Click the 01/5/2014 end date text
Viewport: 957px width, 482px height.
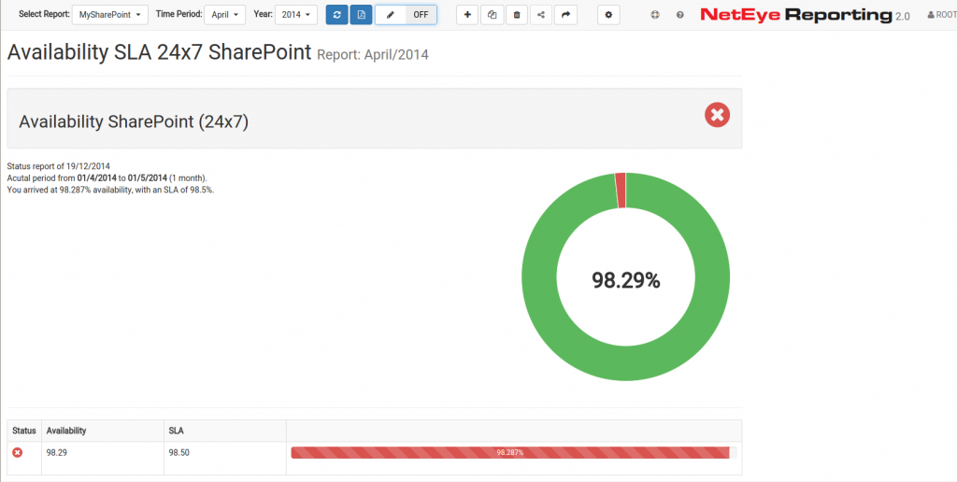147,178
